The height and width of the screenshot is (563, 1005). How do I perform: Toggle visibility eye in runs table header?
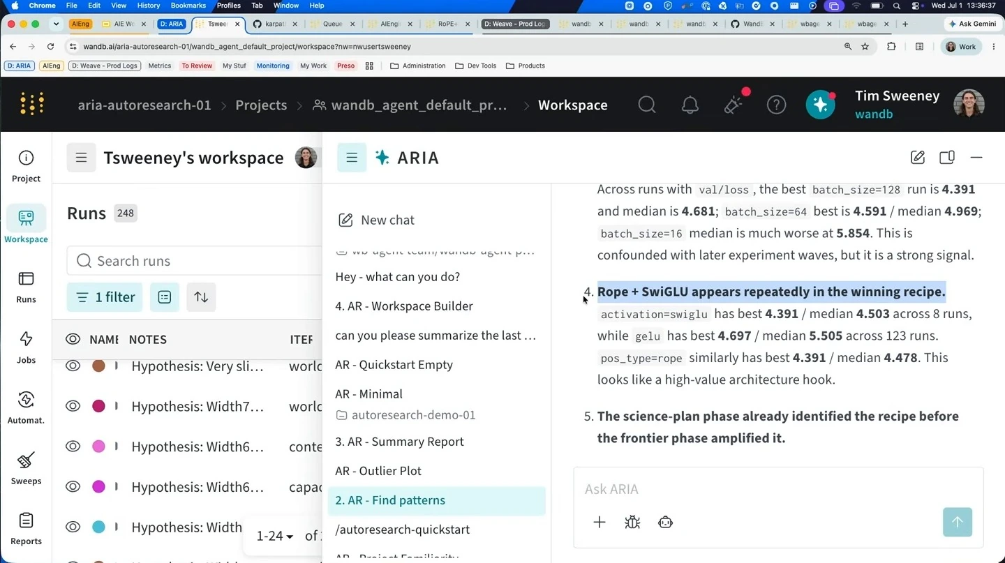[73, 339]
